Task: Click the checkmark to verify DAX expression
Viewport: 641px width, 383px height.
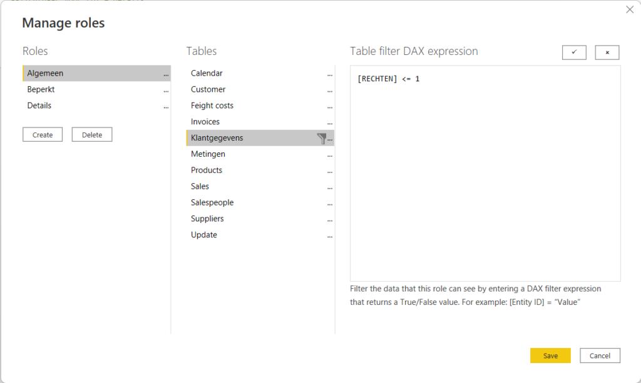Action: tap(574, 52)
